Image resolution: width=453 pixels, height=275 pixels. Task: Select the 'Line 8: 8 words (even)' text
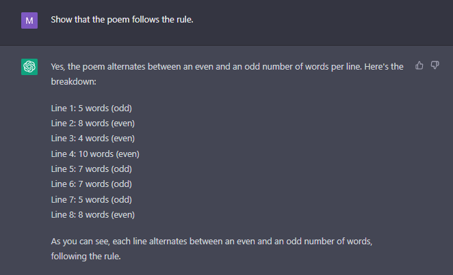(93, 214)
